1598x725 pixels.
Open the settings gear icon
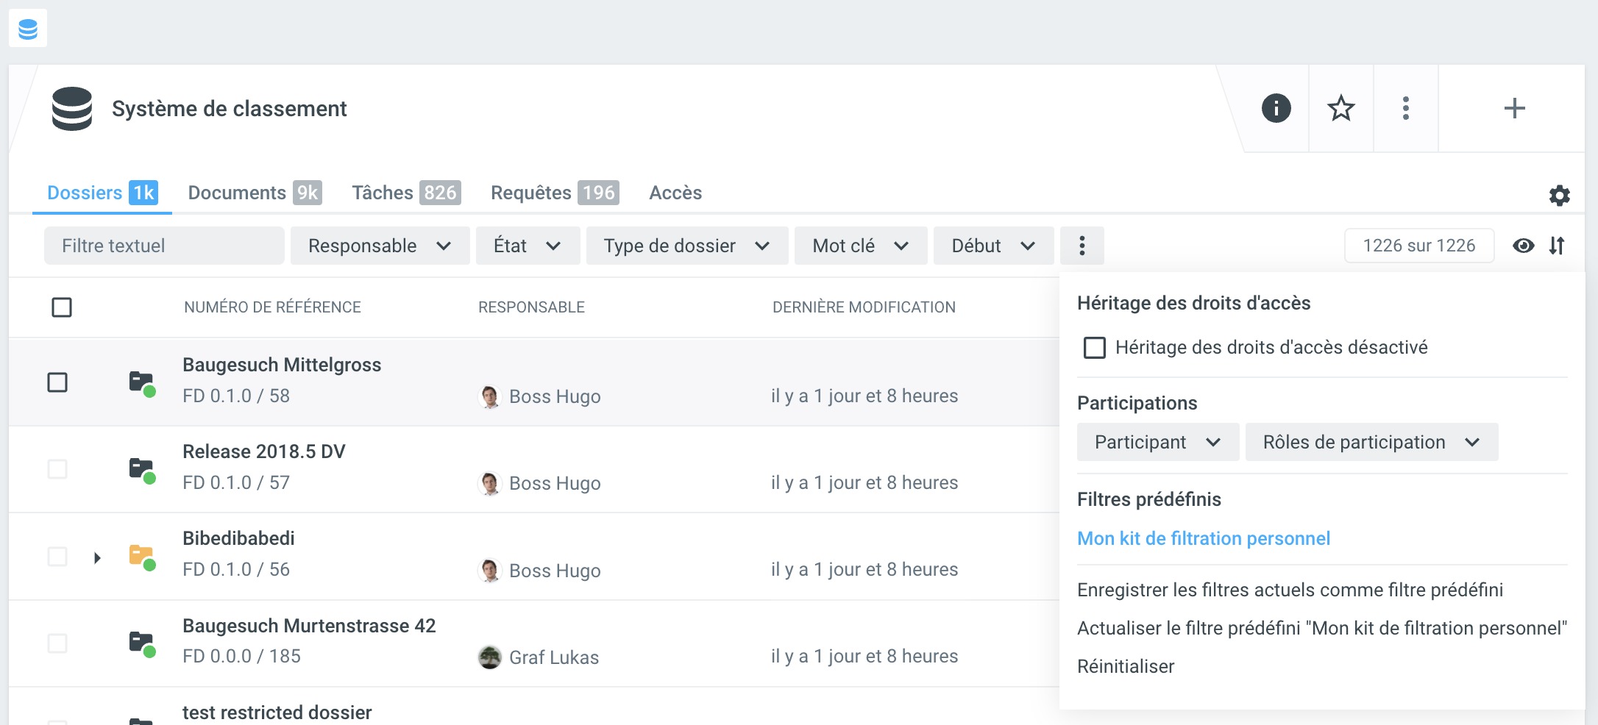1559,195
